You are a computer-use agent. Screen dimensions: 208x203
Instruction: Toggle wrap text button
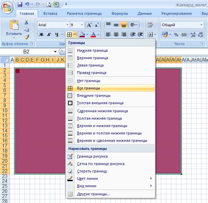click(x=150, y=25)
